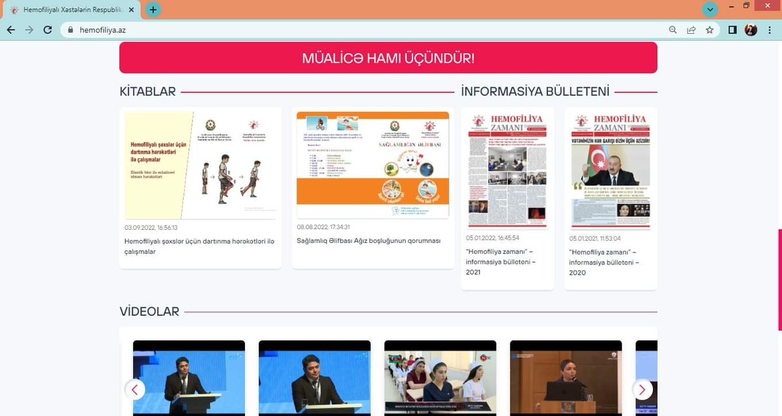The height and width of the screenshot is (416, 782).
Task: Play the video of woman at laptop
Action: coord(566,378)
